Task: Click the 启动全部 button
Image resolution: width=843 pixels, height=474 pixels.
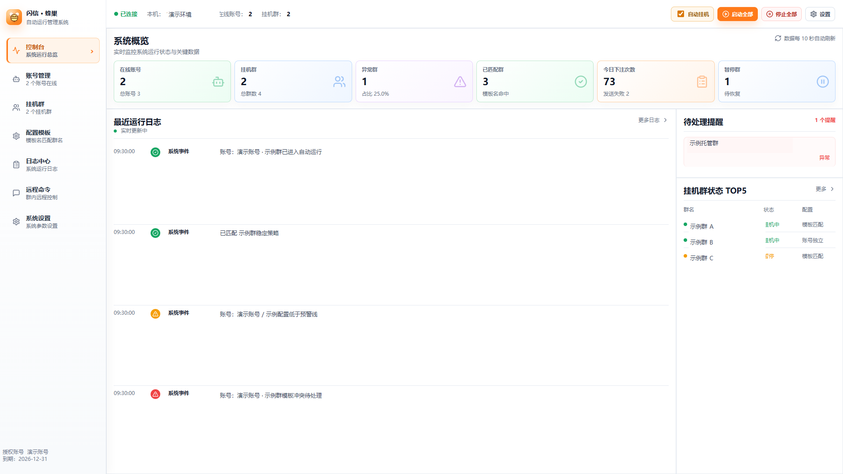Action: pos(737,14)
